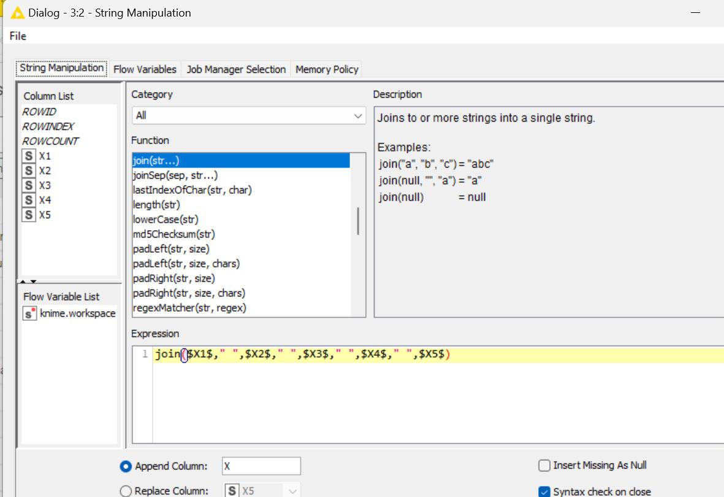Image resolution: width=724 pixels, height=497 pixels.
Task: Select the X1 string column icon
Action: click(29, 156)
